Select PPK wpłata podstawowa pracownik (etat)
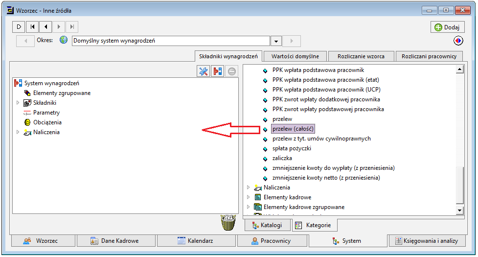Image resolution: width=478 pixels, height=257 pixels. pos(325,80)
